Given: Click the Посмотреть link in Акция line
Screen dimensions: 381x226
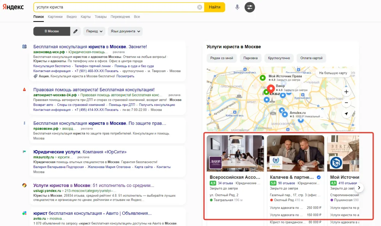Looking at the screenshot, I should click(x=125, y=76).
